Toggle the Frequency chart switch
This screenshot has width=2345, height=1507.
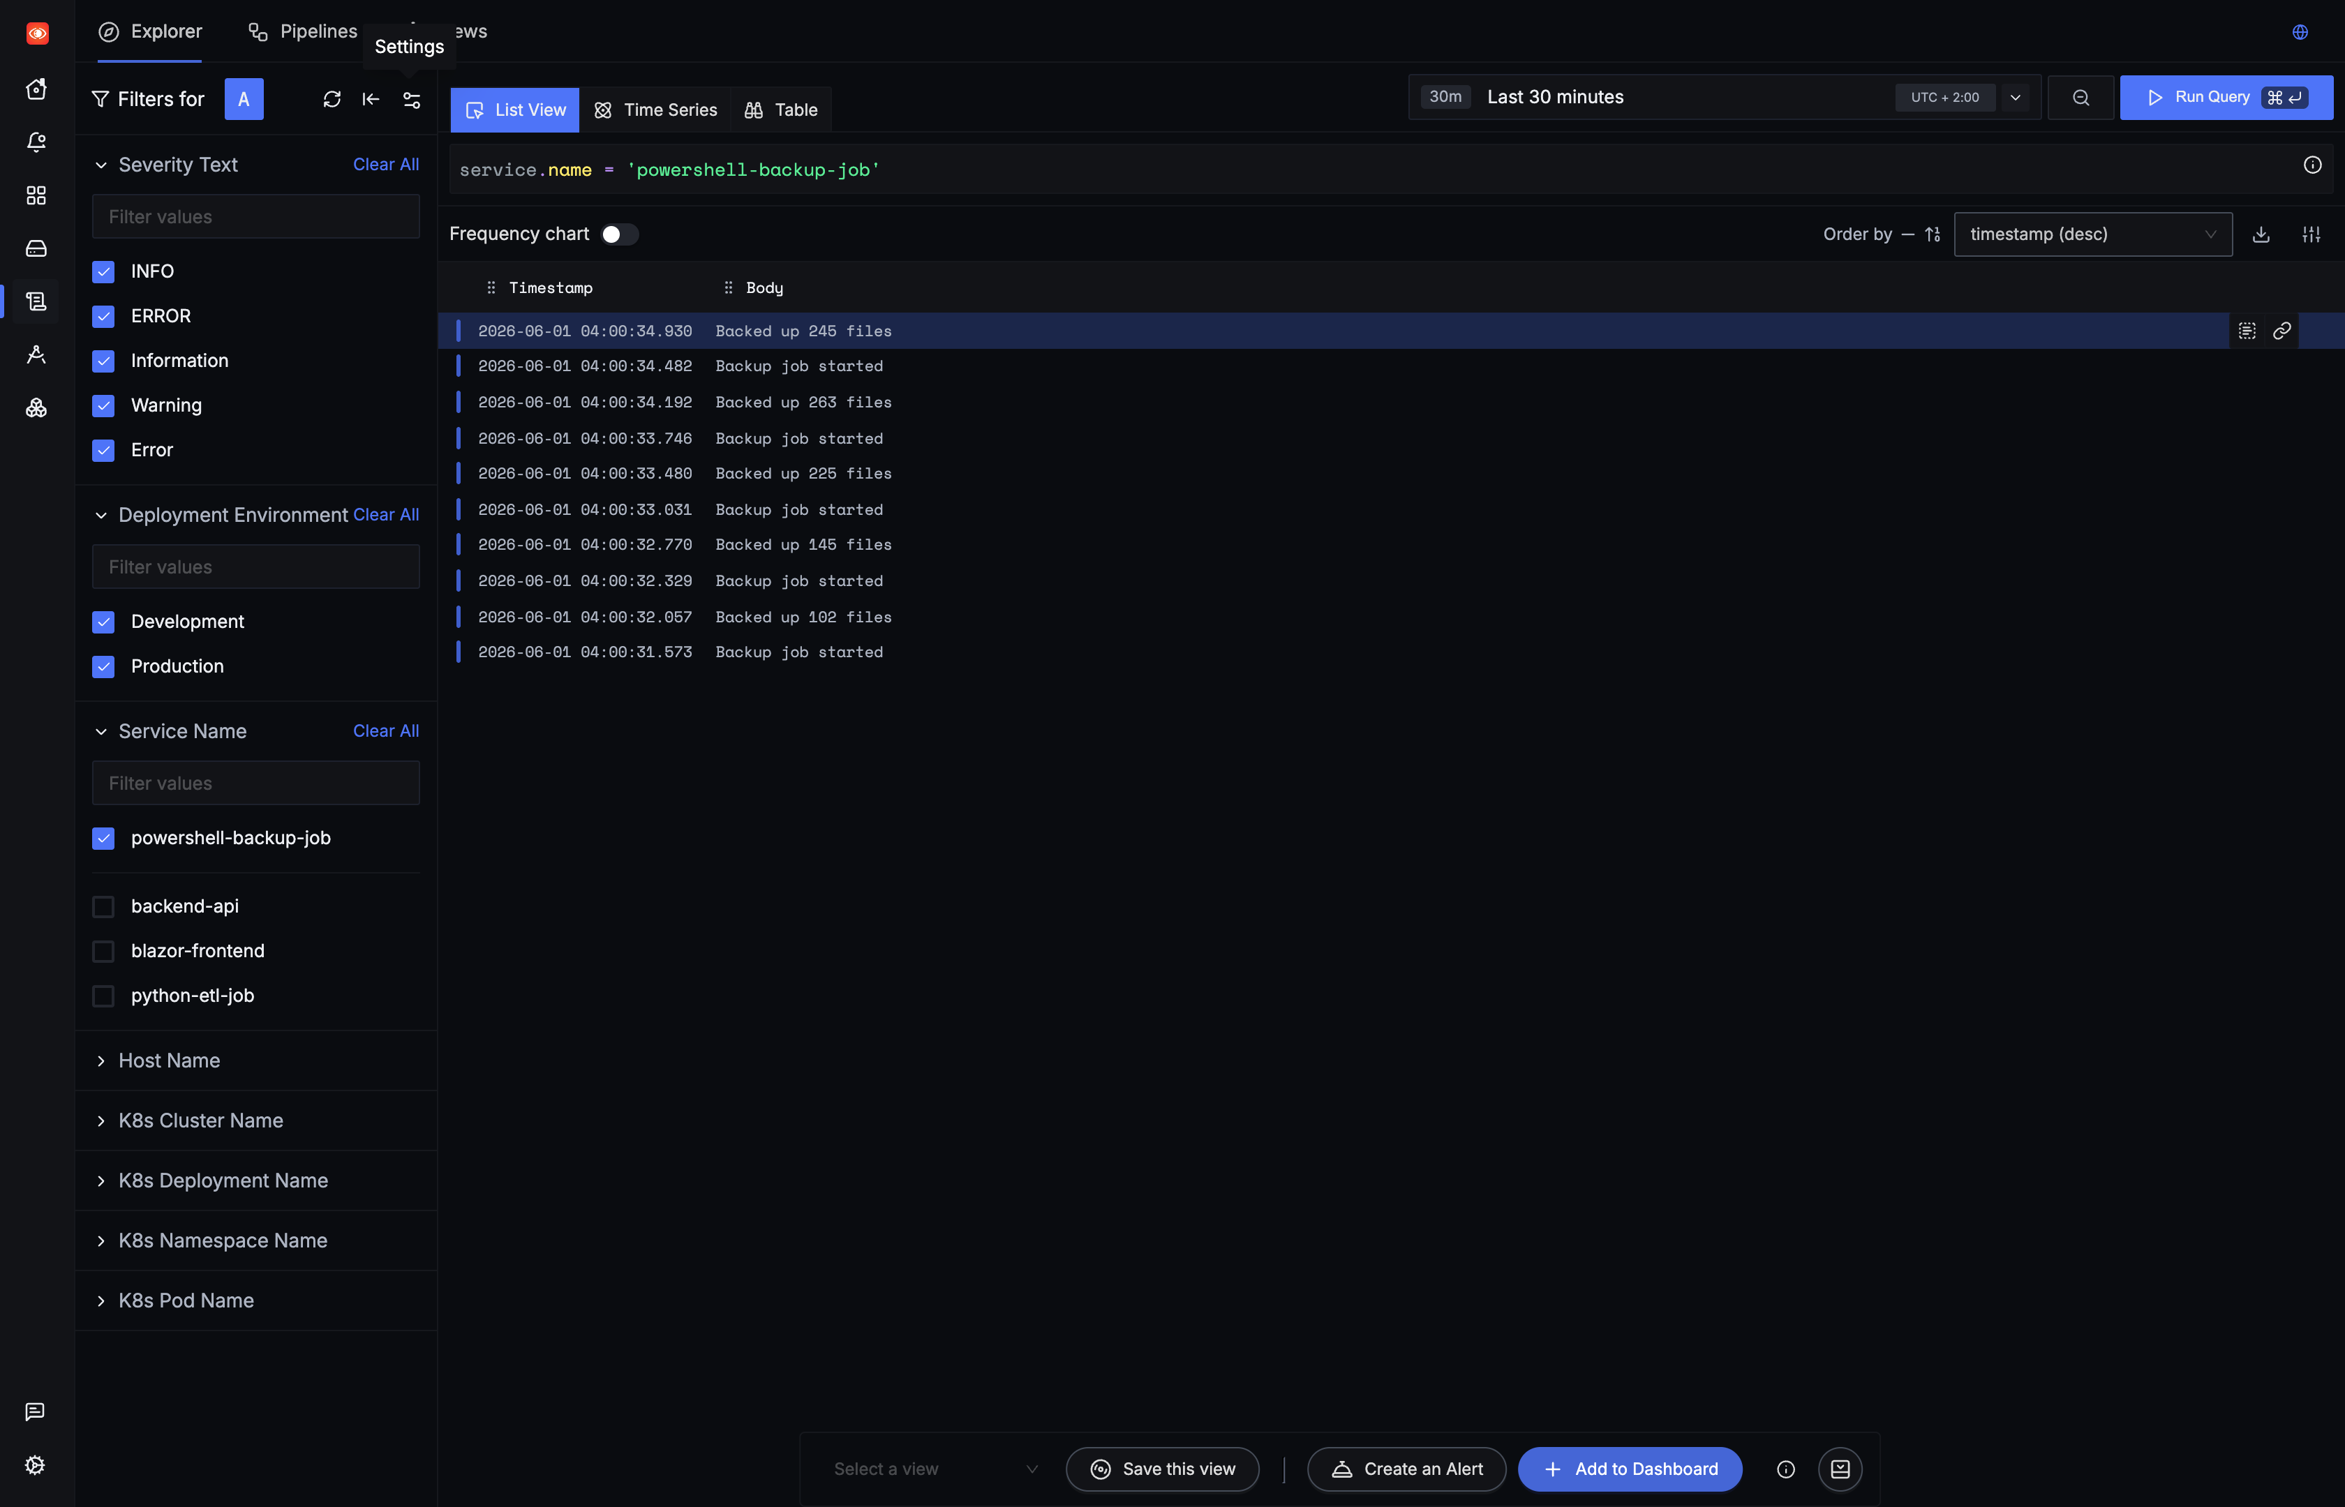pos(618,234)
